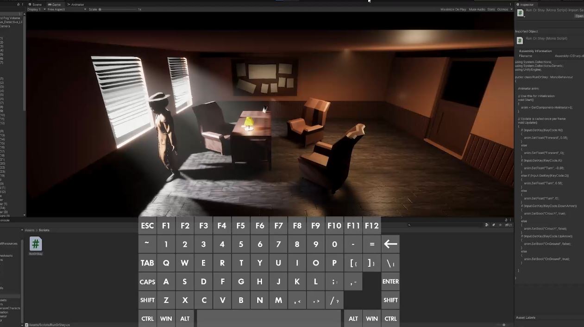Open the Display 1 dropdown
584x327 pixels.
36,9
